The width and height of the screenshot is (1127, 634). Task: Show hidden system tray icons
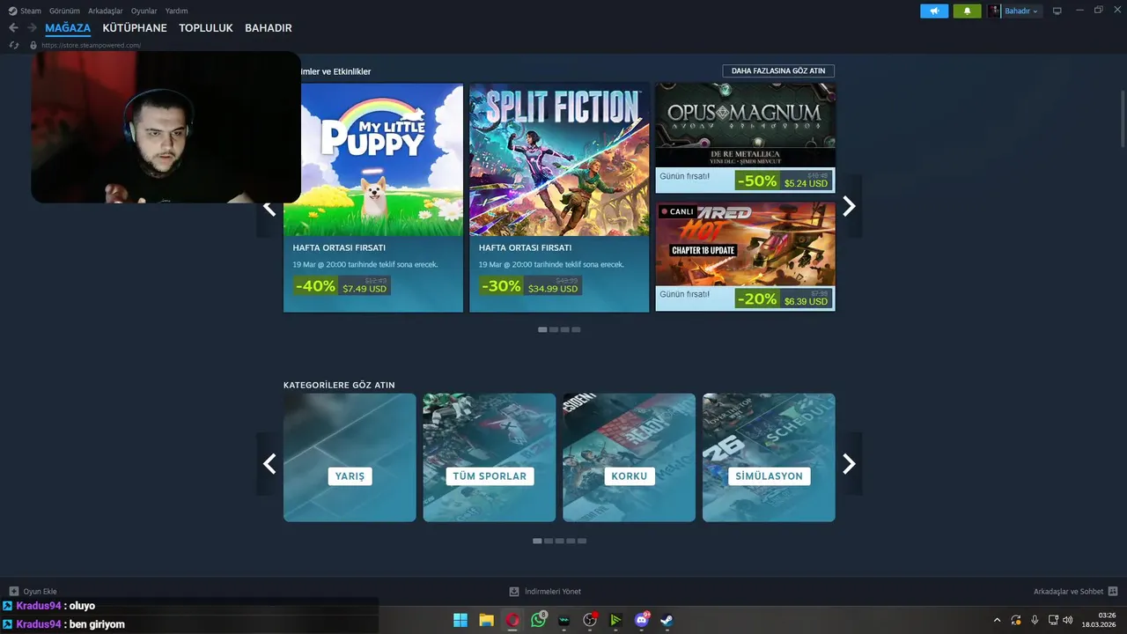tap(997, 620)
